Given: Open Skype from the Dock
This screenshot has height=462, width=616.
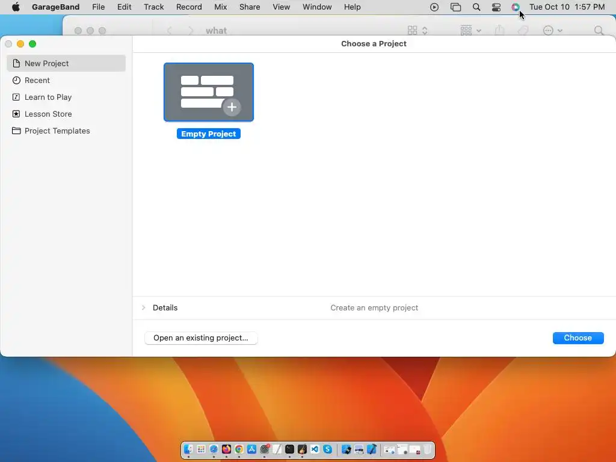Looking at the screenshot, I should click(327, 449).
